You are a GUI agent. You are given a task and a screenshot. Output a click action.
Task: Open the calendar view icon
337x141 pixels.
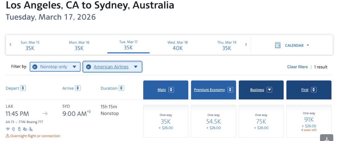tap(278, 45)
